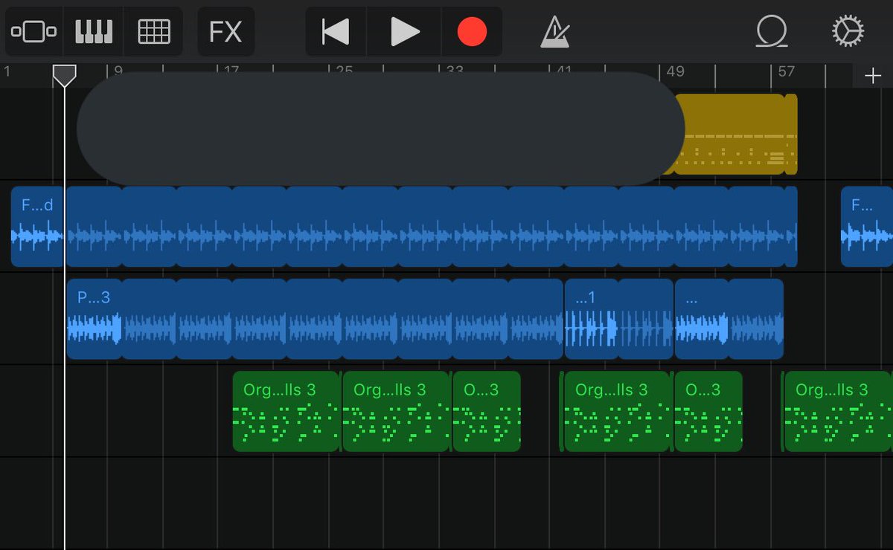Go to beginning of the song
Viewport: 893px width, 550px height.
click(336, 32)
